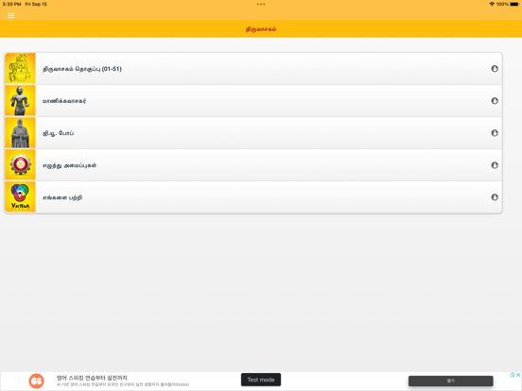This screenshot has height=391, width=522.
Task: Click arrow icon on ஜி.யூ. போப் row
Action: pyautogui.click(x=495, y=133)
